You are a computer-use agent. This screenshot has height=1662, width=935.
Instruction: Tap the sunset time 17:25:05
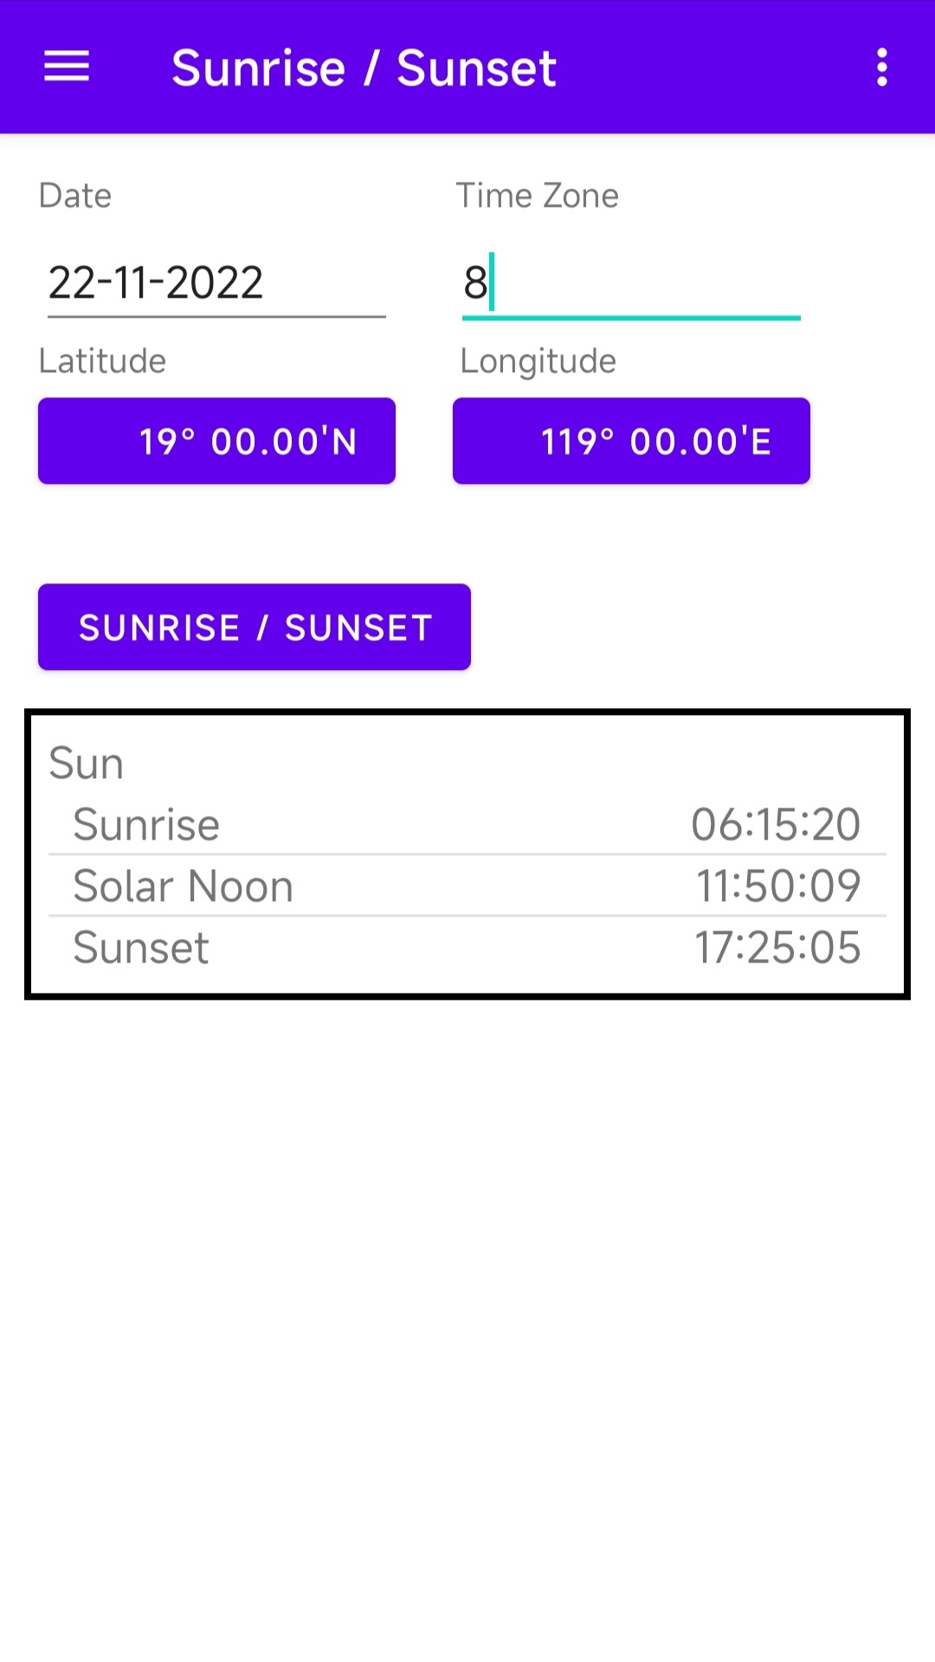click(x=777, y=948)
